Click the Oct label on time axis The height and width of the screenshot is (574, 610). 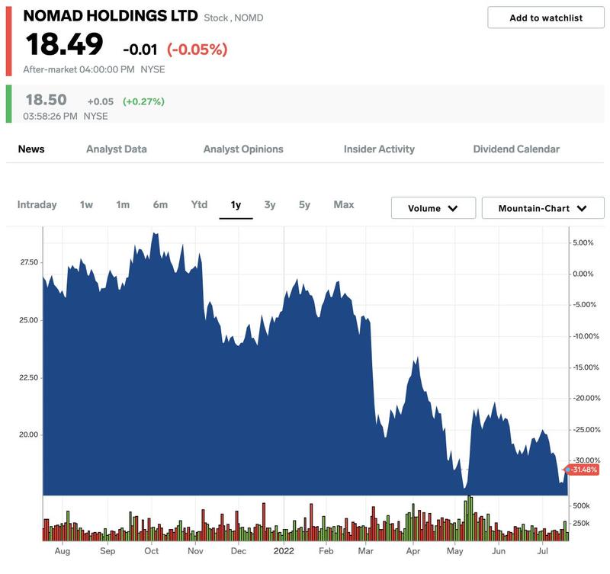click(151, 551)
